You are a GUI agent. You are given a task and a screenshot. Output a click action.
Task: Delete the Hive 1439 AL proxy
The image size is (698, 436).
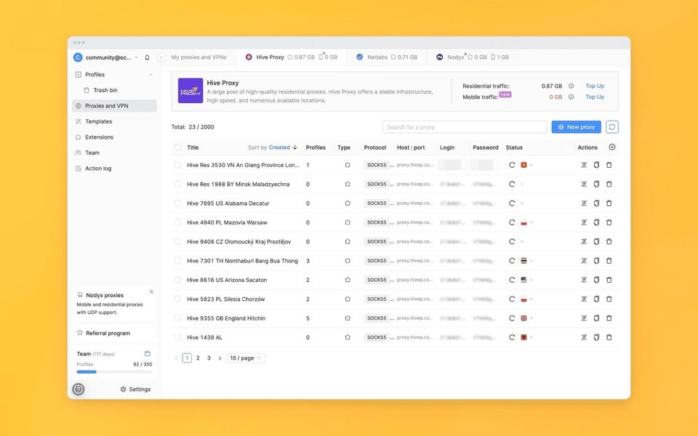click(609, 337)
